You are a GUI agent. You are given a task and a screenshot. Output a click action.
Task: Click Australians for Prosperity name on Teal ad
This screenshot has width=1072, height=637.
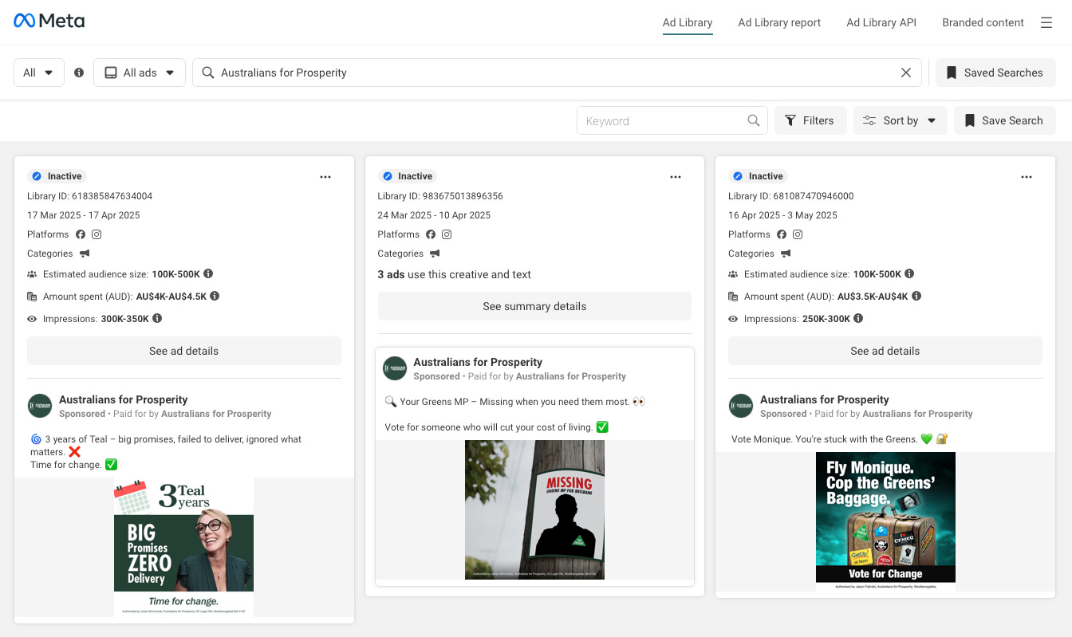(124, 399)
